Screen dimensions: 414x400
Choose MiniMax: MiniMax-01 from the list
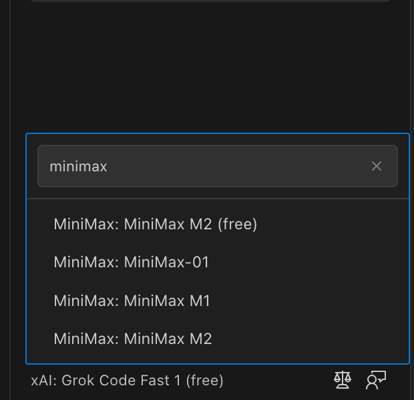click(218, 263)
